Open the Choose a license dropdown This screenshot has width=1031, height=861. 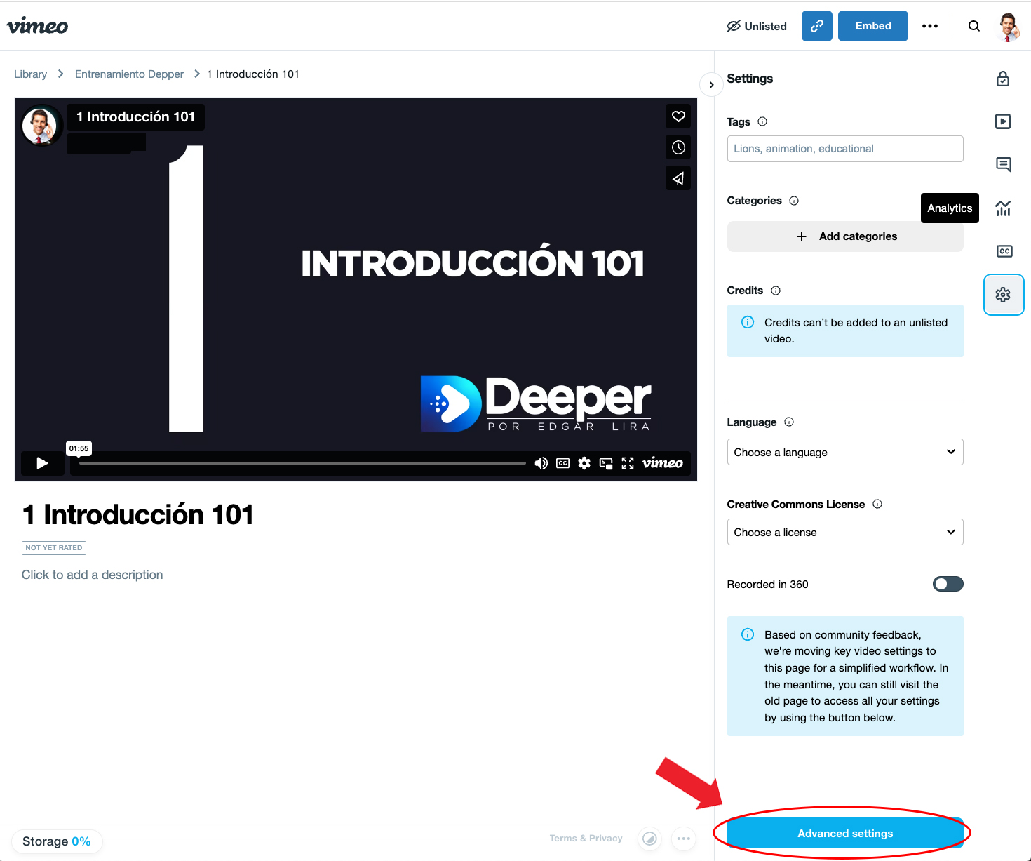pos(845,532)
